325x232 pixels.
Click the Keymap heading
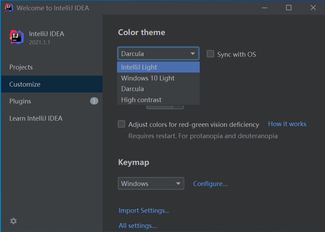click(x=134, y=163)
